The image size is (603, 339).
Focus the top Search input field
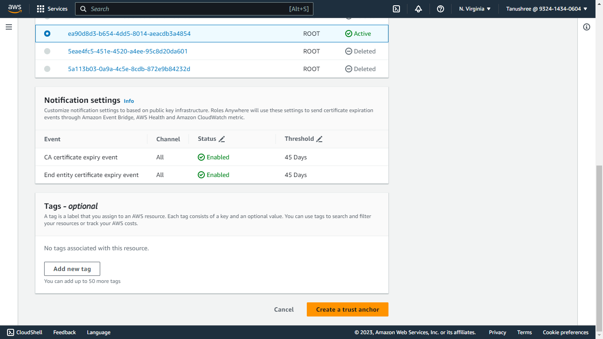pos(194,9)
